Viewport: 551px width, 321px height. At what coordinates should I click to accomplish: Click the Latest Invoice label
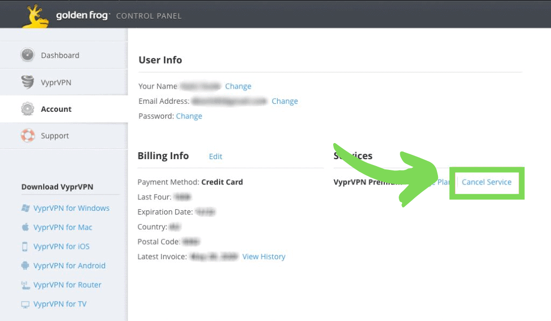(x=162, y=256)
